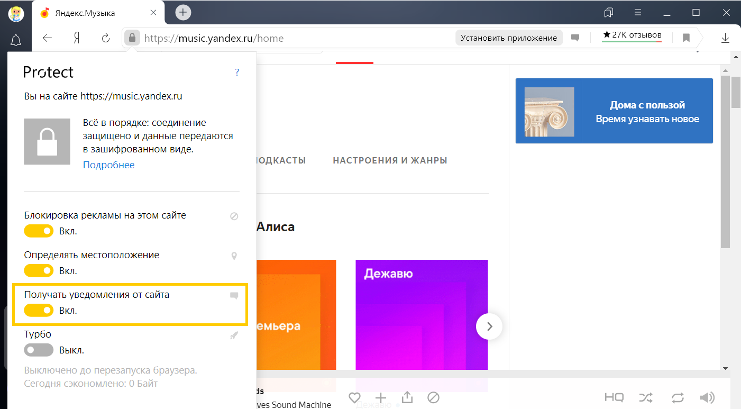
Task: Click the site reviews speech-bubble icon
Action: [x=575, y=38]
